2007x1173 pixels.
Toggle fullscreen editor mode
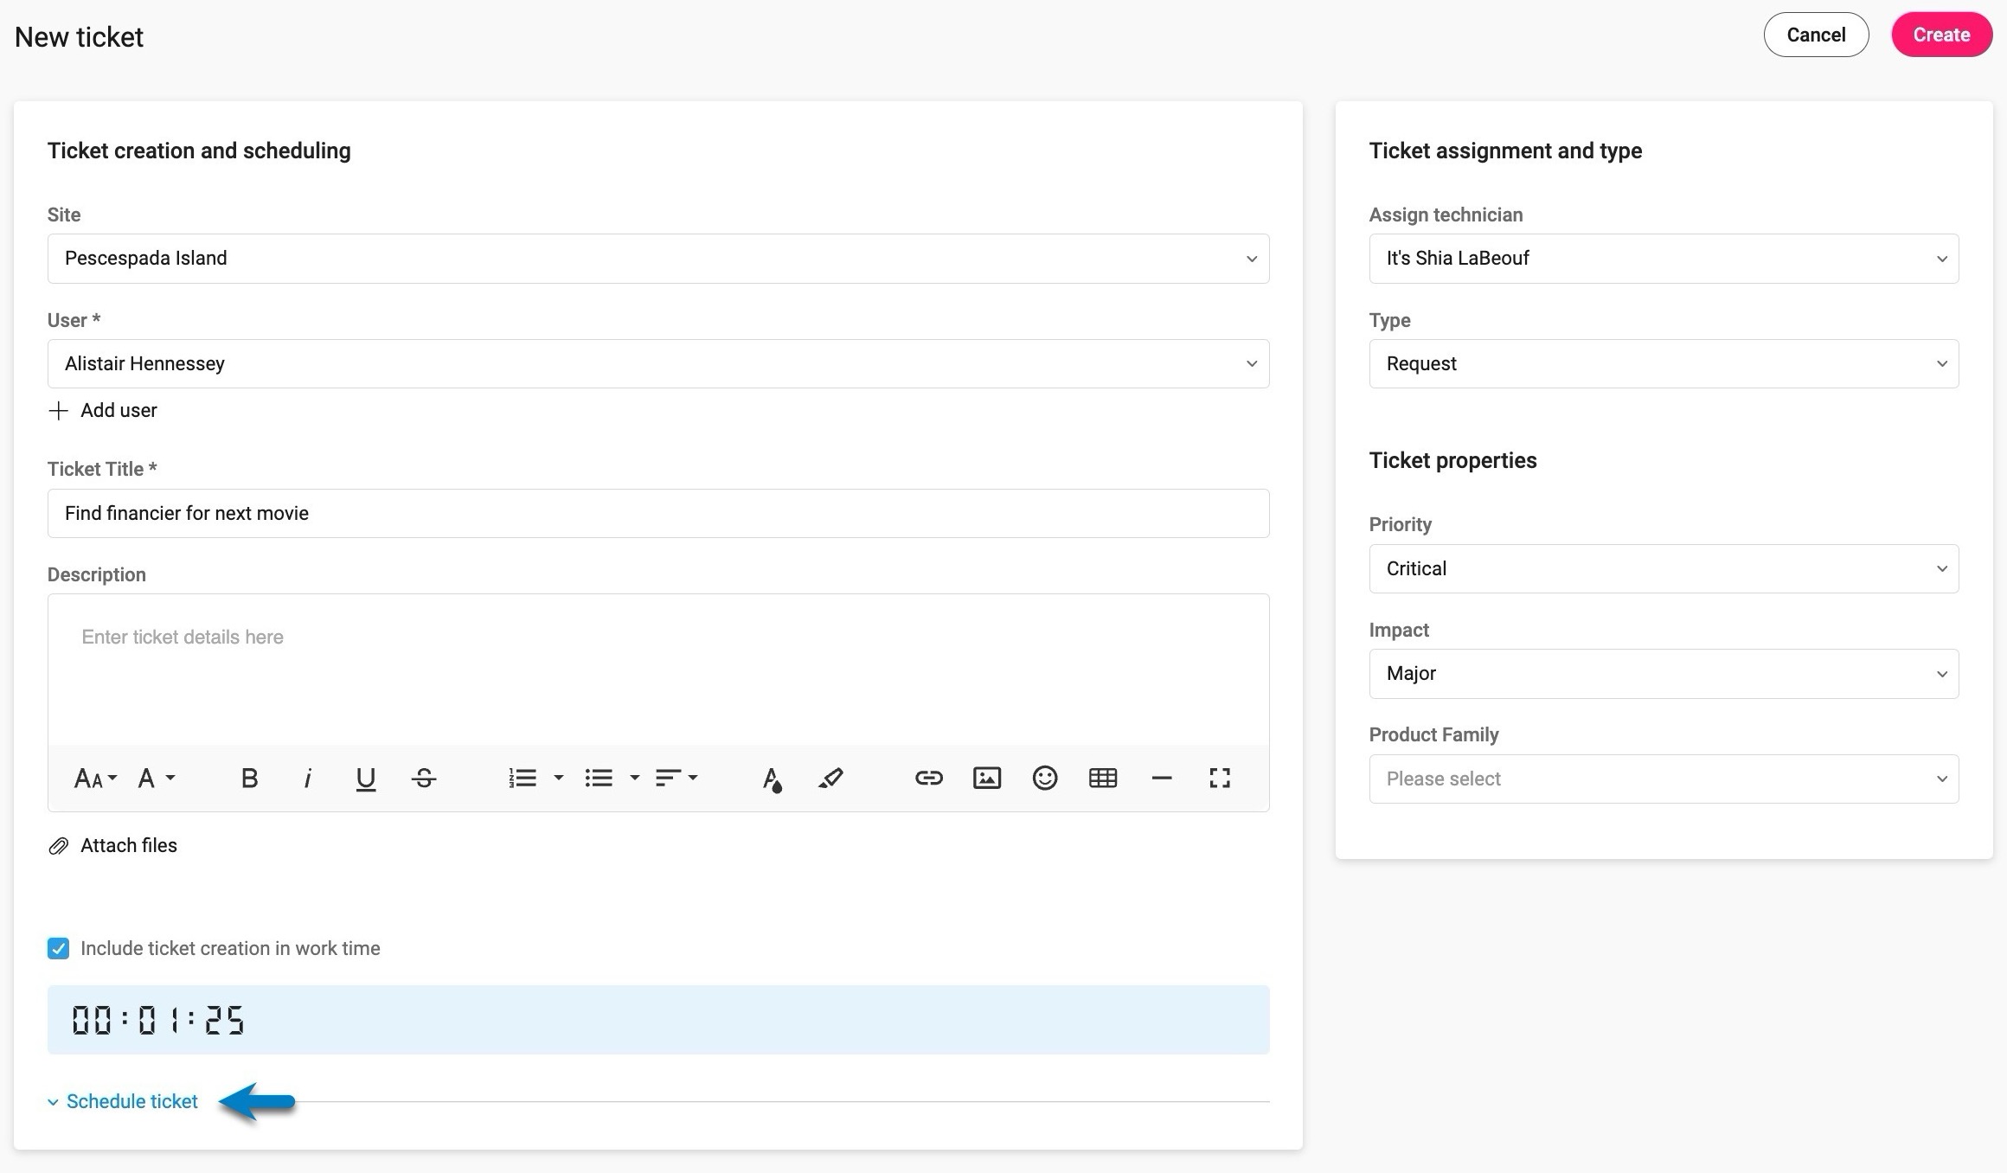click(1220, 779)
